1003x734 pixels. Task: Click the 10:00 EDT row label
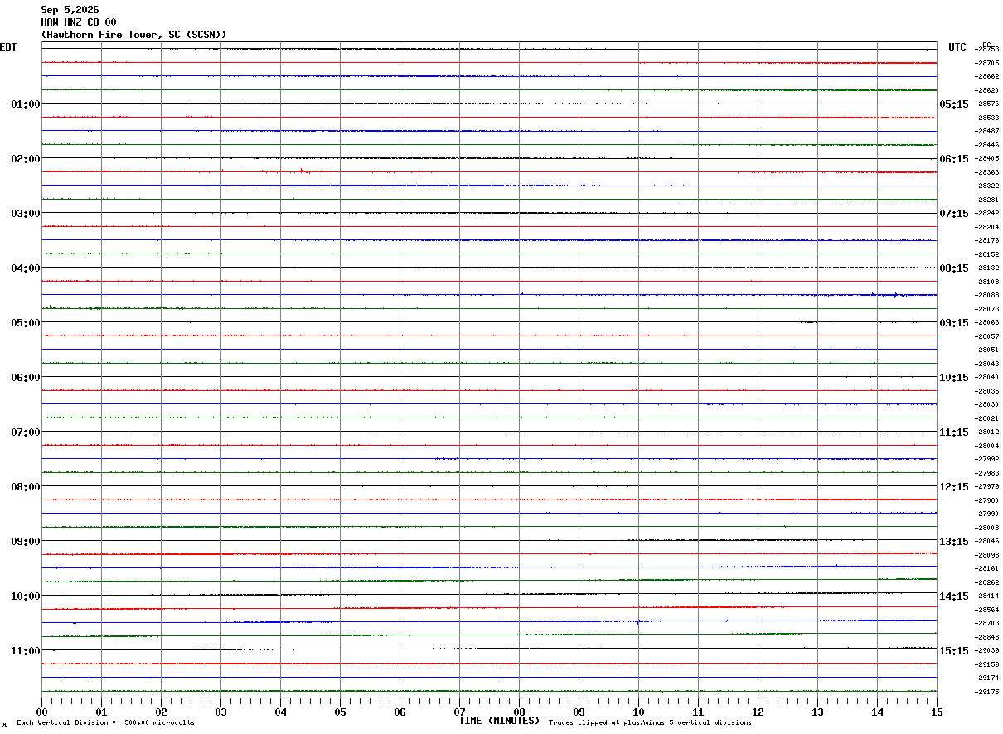pos(26,596)
